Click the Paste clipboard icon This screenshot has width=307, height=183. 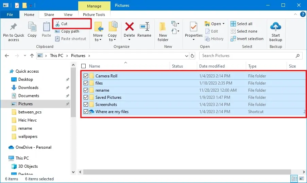[x=46, y=27]
